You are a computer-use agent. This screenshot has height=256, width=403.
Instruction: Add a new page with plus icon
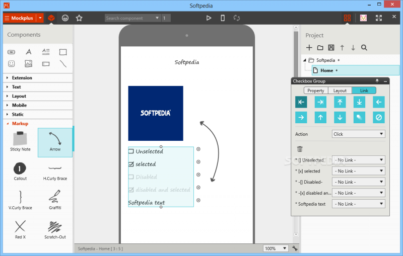click(x=309, y=47)
